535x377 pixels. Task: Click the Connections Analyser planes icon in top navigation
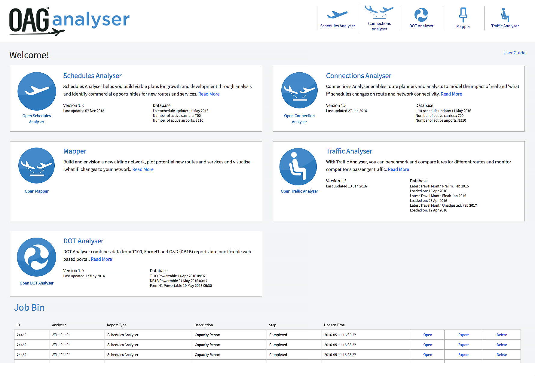pyautogui.click(x=379, y=12)
